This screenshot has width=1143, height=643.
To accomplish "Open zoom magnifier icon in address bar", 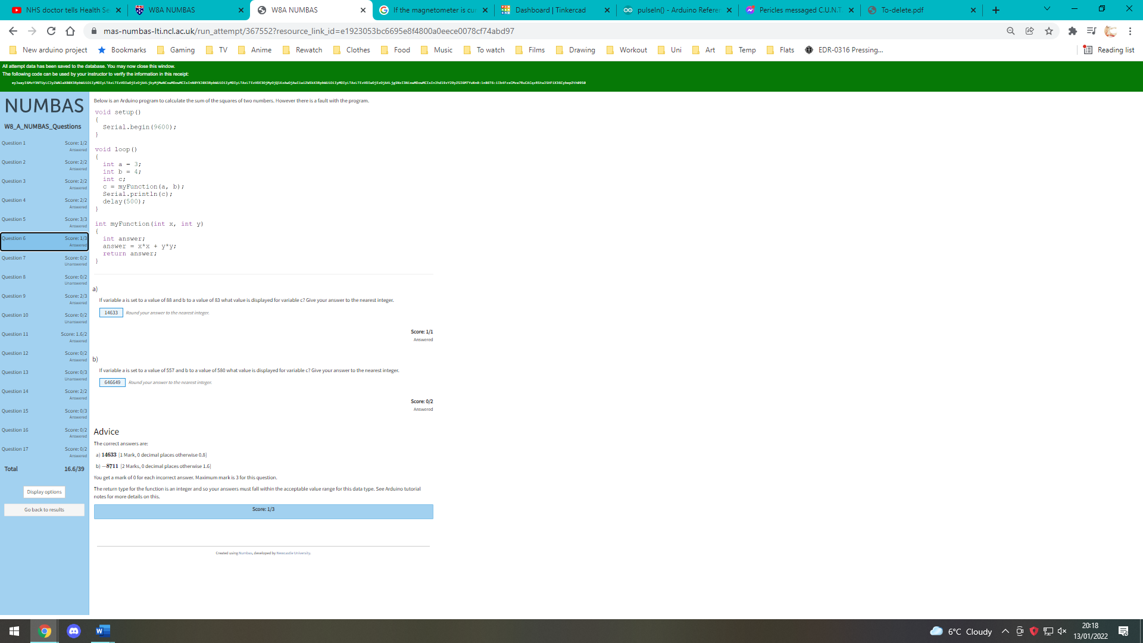I will (x=1010, y=31).
